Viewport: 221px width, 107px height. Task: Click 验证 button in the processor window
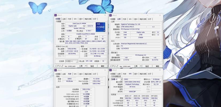point(92,66)
